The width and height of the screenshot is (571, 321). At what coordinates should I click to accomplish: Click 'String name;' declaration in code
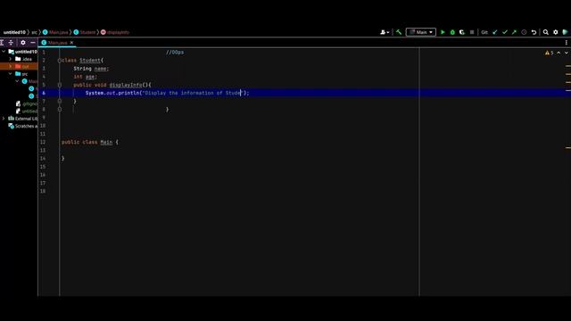(x=91, y=69)
